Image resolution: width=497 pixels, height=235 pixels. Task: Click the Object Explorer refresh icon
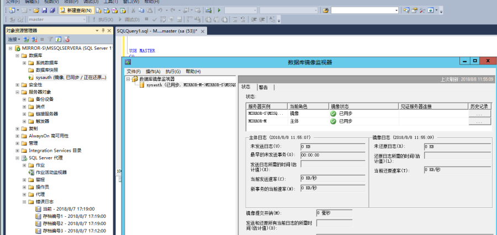pos(58,40)
